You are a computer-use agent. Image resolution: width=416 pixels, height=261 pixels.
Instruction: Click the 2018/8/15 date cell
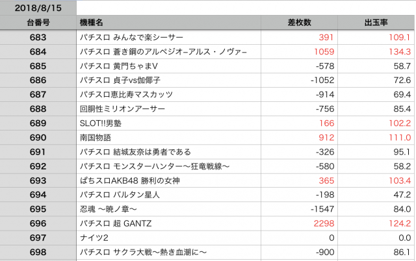pyautogui.click(x=38, y=8)
